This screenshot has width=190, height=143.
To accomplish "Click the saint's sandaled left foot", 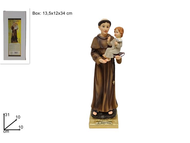I will 110,113.
